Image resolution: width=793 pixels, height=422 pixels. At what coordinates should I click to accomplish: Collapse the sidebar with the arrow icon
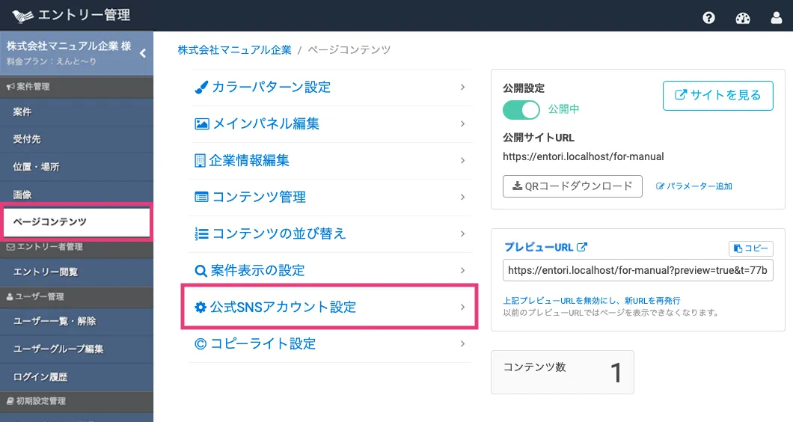pyautogui.click(x=143, y=53)
